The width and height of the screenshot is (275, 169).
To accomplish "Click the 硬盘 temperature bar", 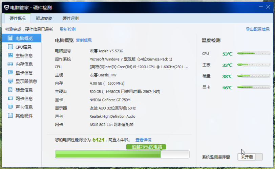I will [254, 76].
